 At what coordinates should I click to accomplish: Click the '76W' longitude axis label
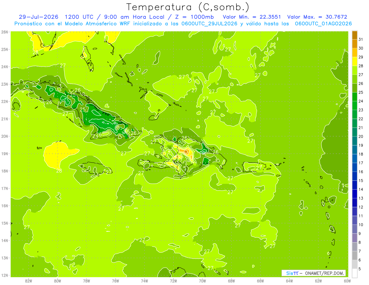coord(115,281)
